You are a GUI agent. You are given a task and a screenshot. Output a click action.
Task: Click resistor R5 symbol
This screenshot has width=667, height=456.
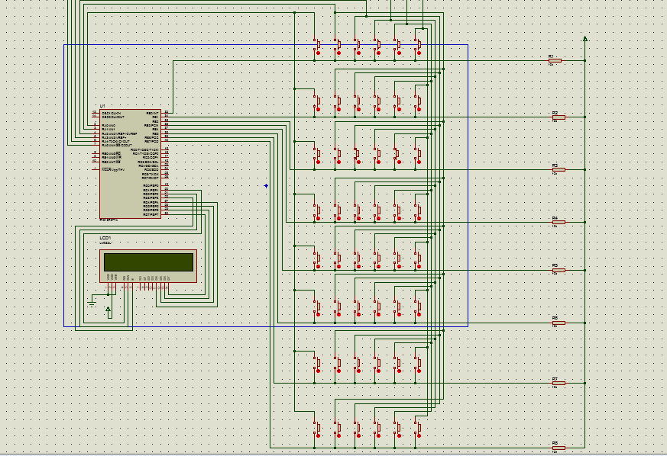558,270
